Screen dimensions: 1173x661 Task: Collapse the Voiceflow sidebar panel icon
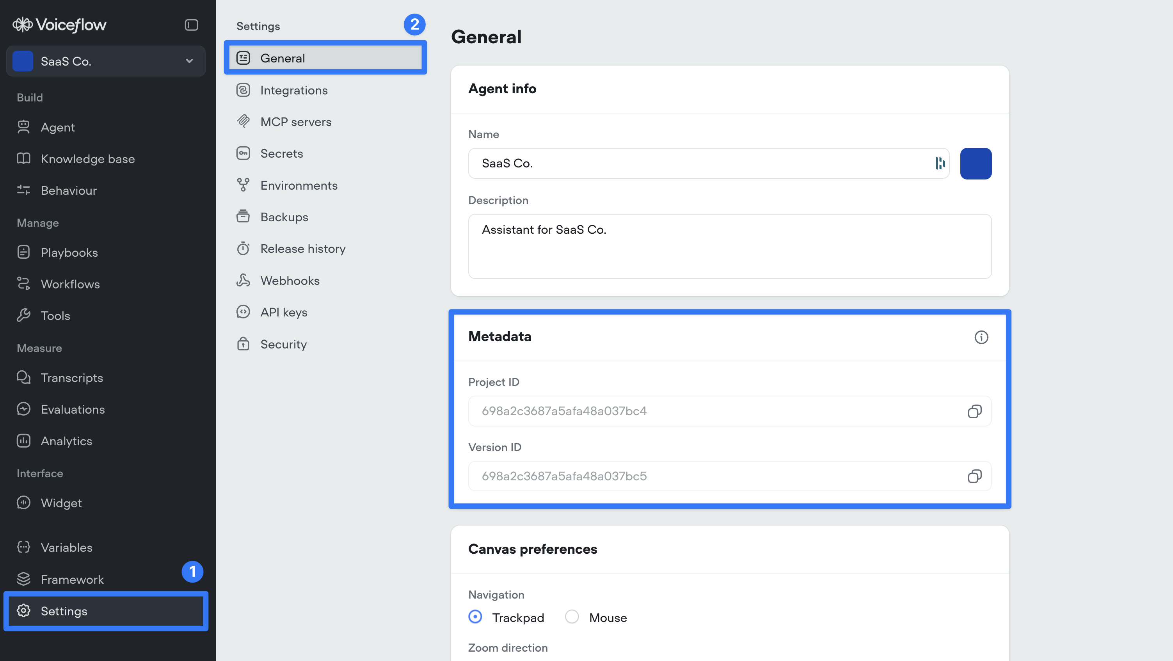coord(191,25)
